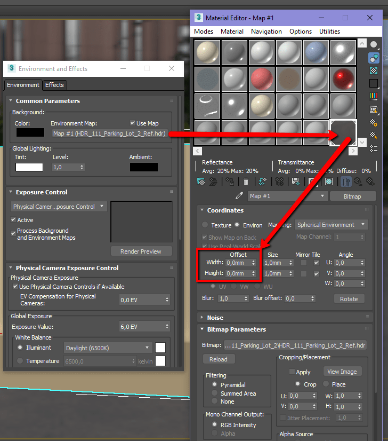Select the red shiny sphere sample slot
The width and height of the screenshot is (388, 441).
(x=343, y=80)
